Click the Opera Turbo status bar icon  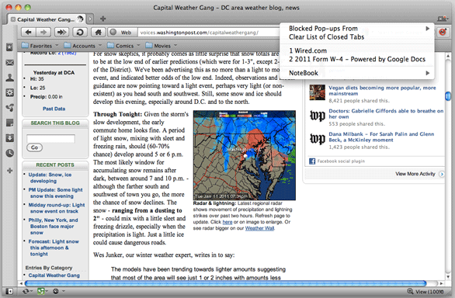coord(56,291)
